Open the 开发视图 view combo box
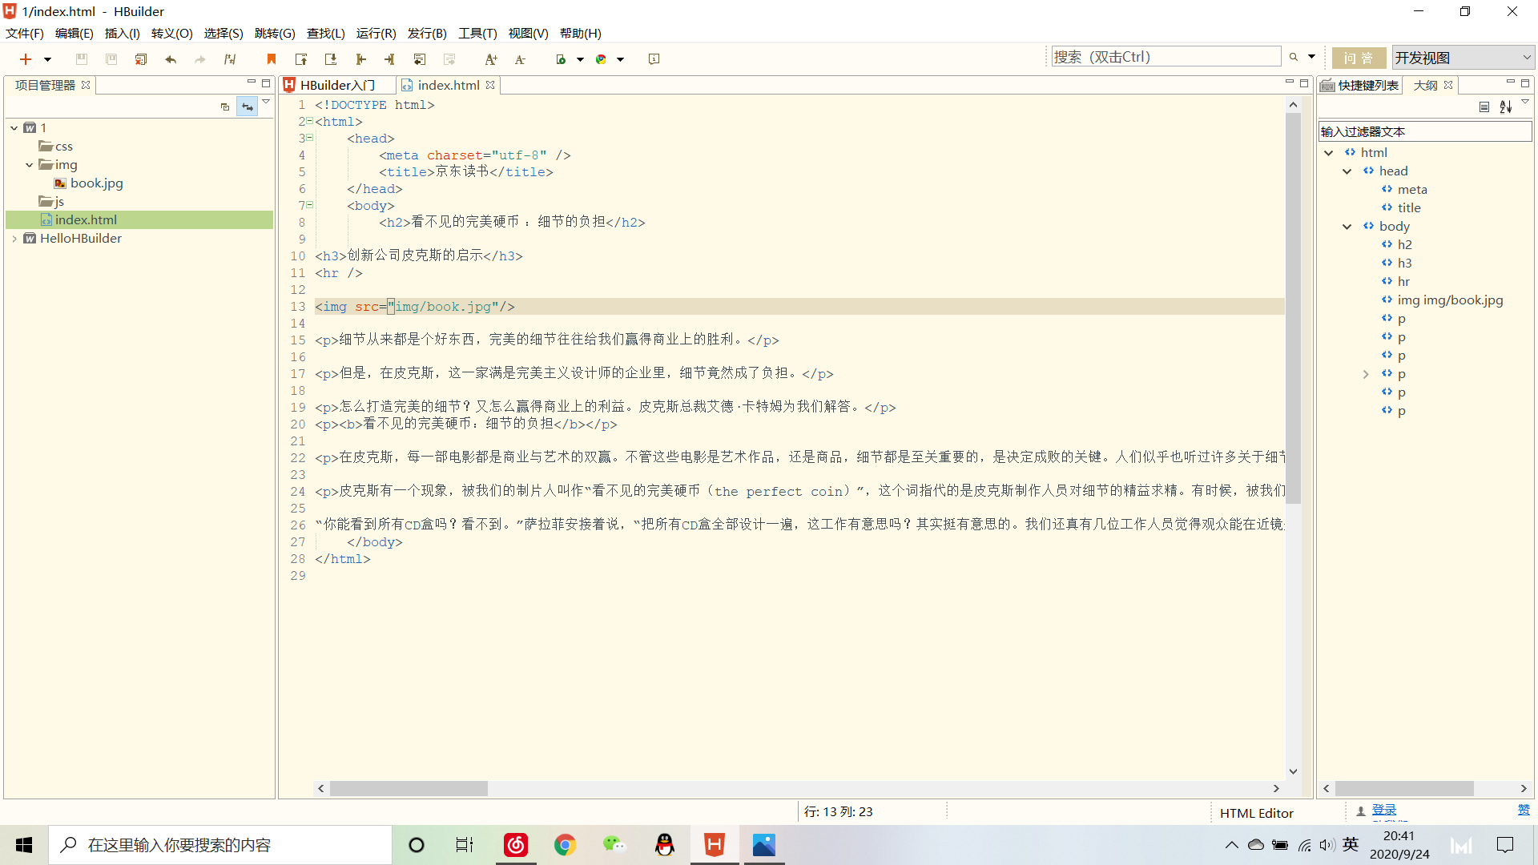 pyautogui.click(x=1463, y=58)
